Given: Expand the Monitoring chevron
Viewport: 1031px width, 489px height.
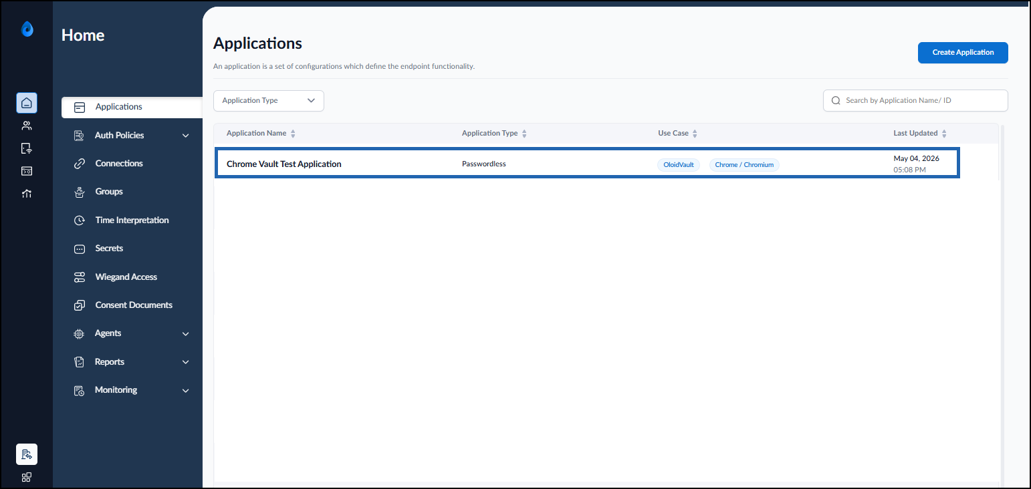Looking at the screenshot, I should 186,391.
